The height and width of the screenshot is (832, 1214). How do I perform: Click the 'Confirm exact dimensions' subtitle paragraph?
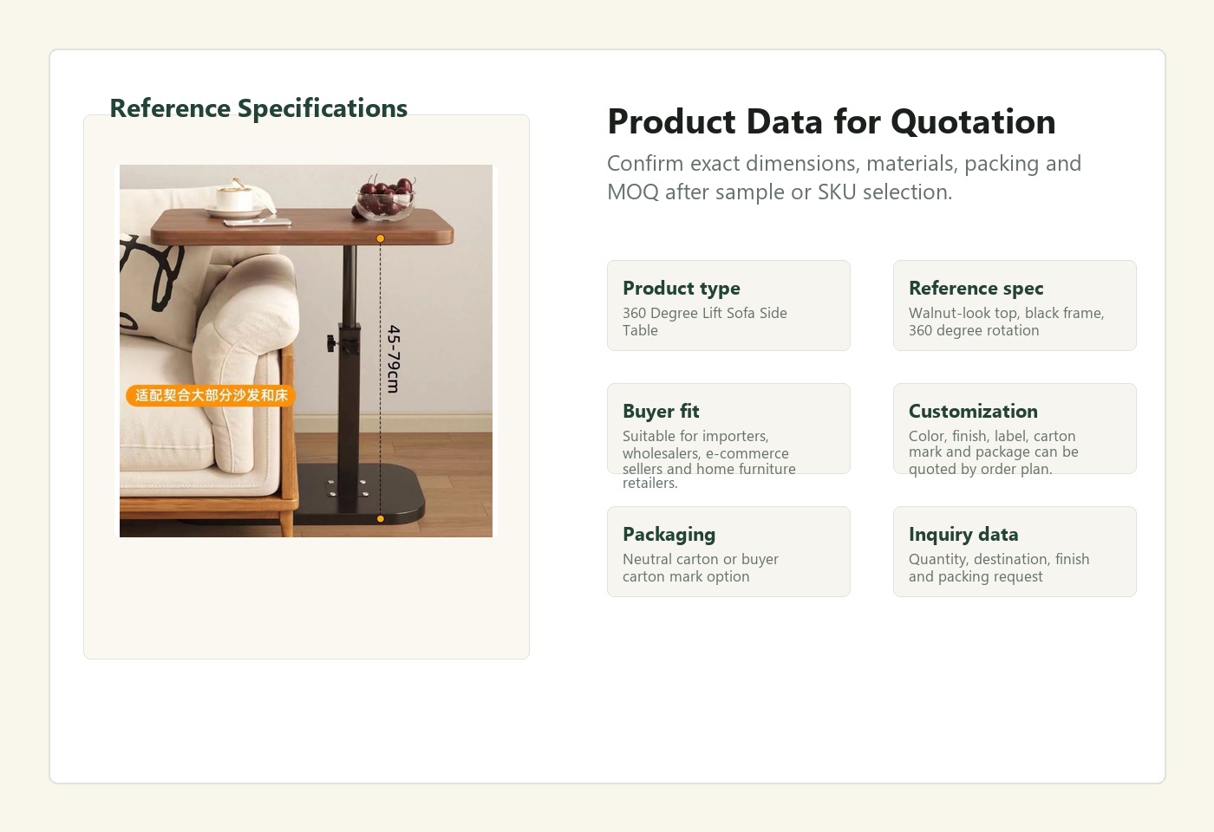point(844,178)
